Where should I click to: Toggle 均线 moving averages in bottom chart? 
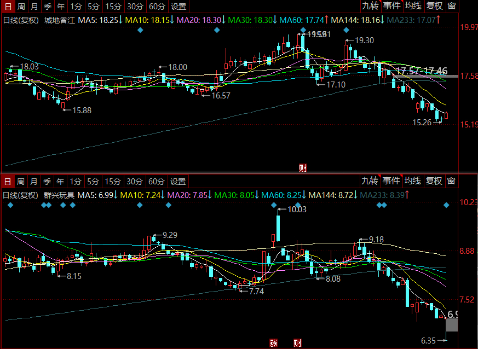click(412, 181)
